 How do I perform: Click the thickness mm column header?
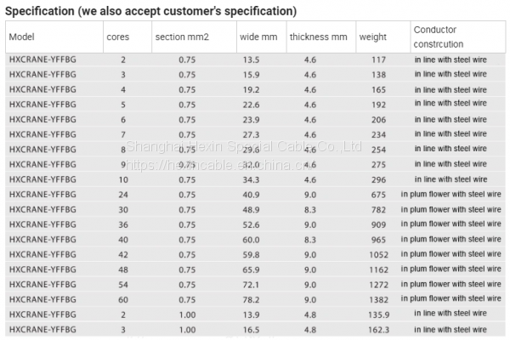tap(318, 37)
